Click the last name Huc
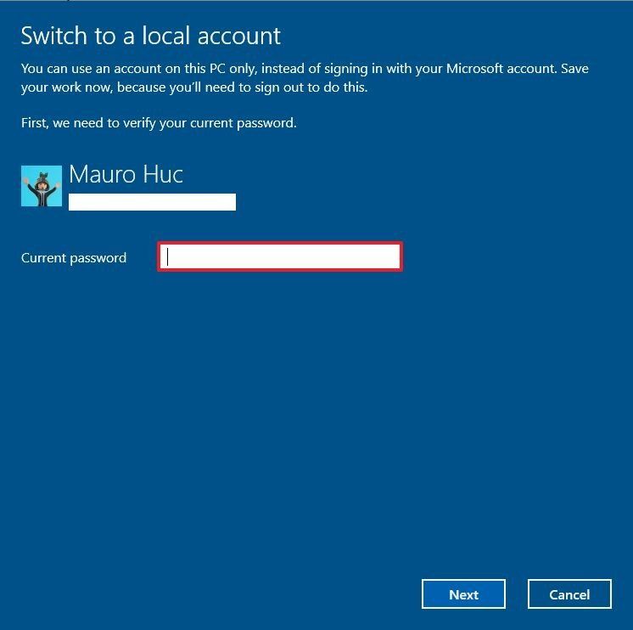This screenshot has height=630, width=633. (x=162, y=175)
